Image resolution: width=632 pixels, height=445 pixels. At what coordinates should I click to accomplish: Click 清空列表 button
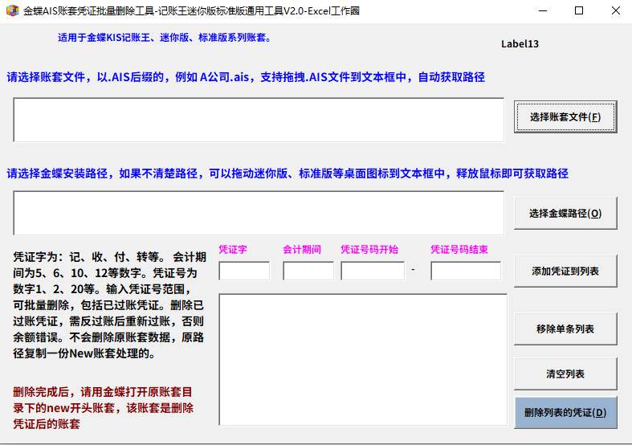pos(565,374)
